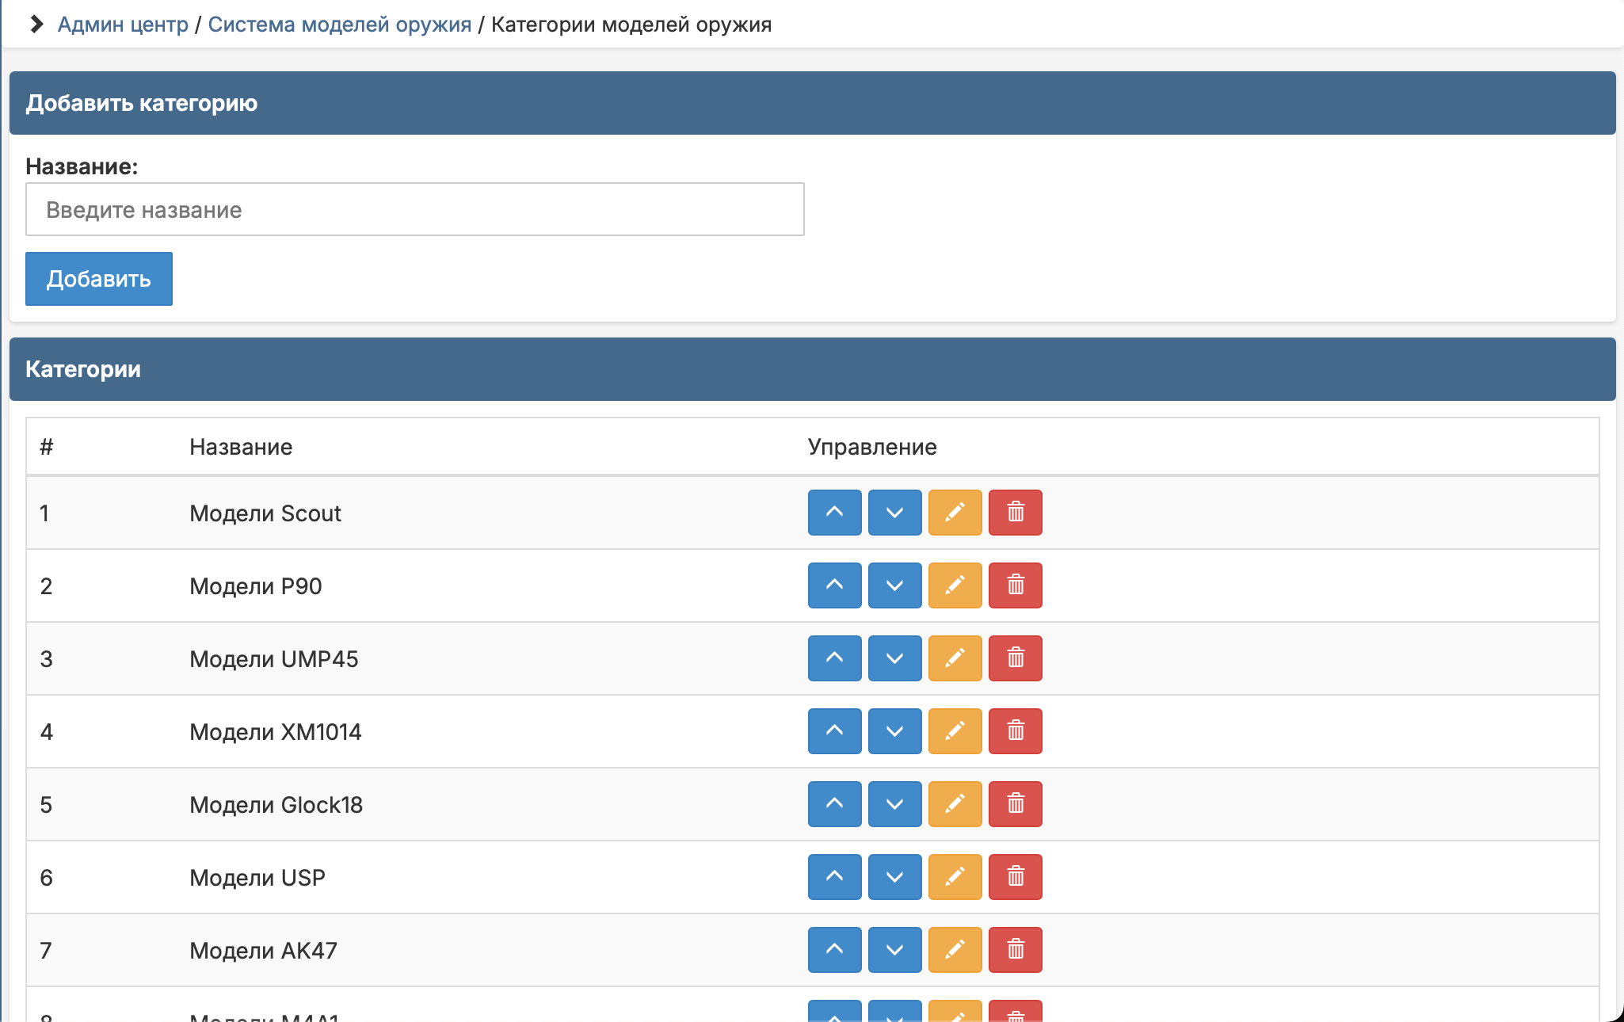Delete the «Модели Scout» category
Viewport: 1624px width, 1022px height.
coord(1016,513)
